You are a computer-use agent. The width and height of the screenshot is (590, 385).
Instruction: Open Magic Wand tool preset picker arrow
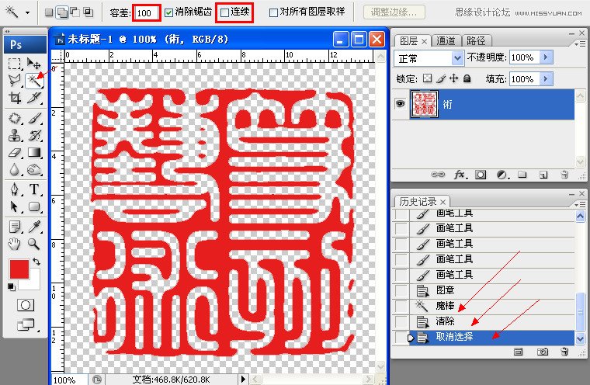pos(27,12)
